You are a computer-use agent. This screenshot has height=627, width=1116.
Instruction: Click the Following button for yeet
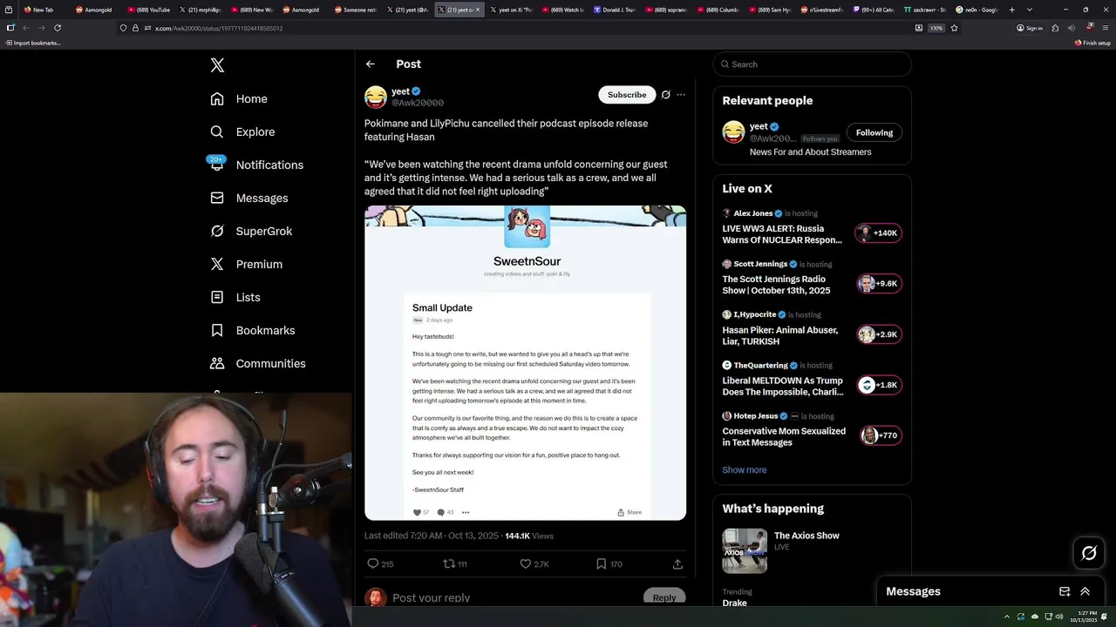pyautogui.click(x=874, y=133)
